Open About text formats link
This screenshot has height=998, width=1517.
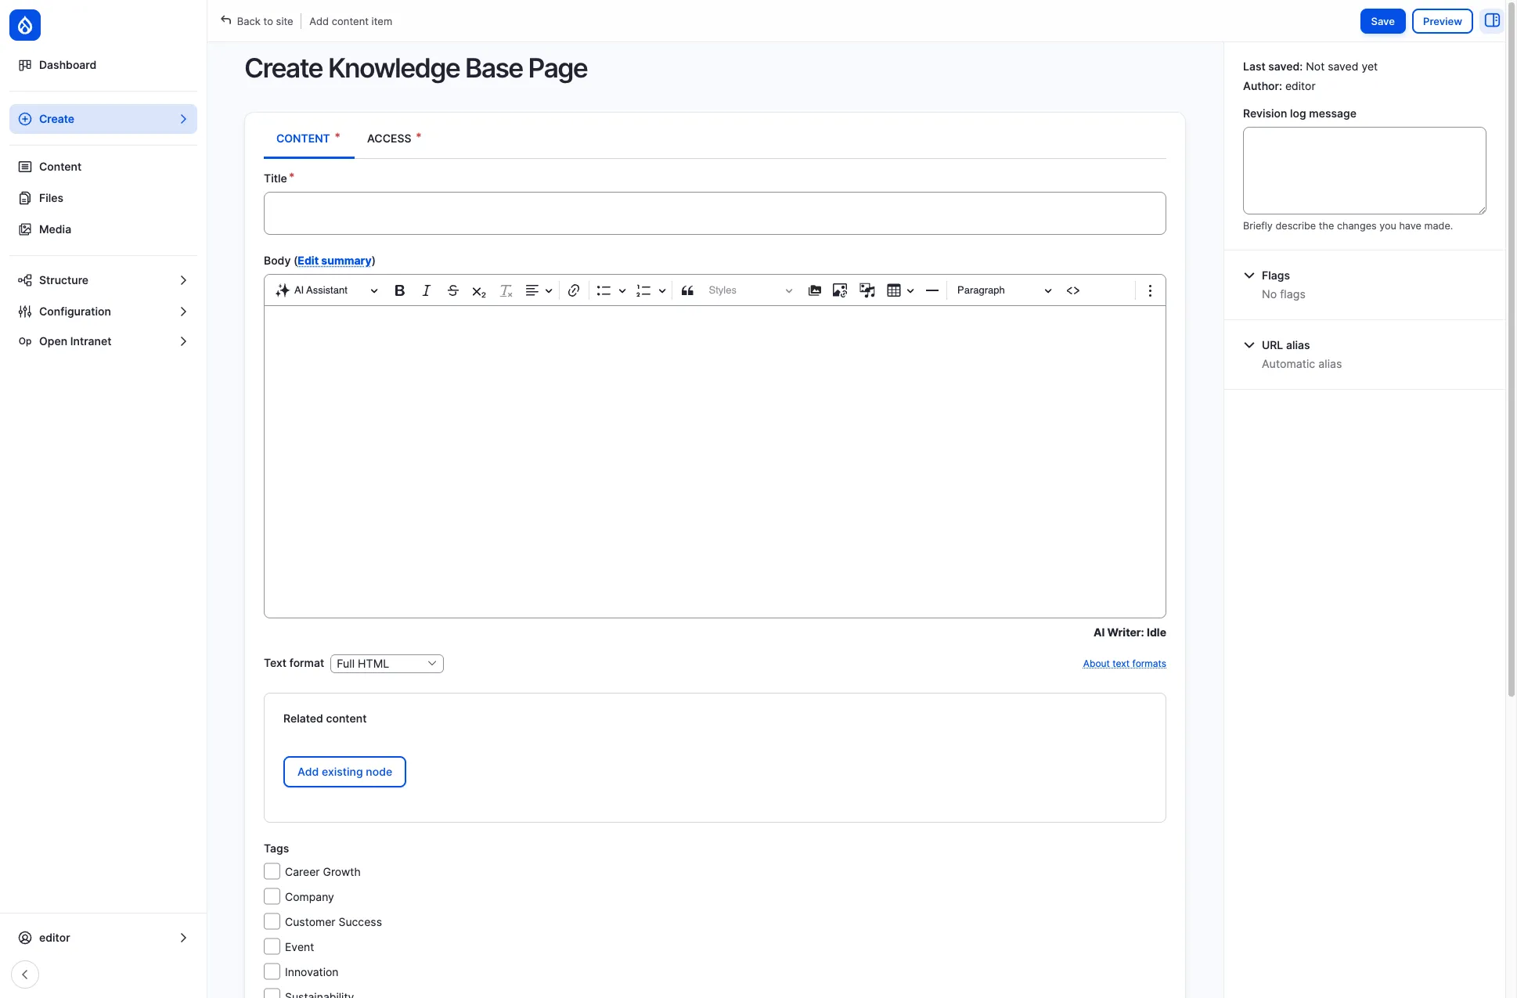pos(1124,664)
